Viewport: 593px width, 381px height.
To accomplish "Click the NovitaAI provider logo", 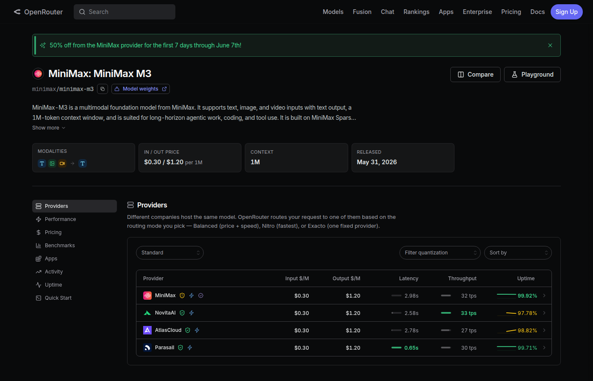I will [x=147, y=313].
